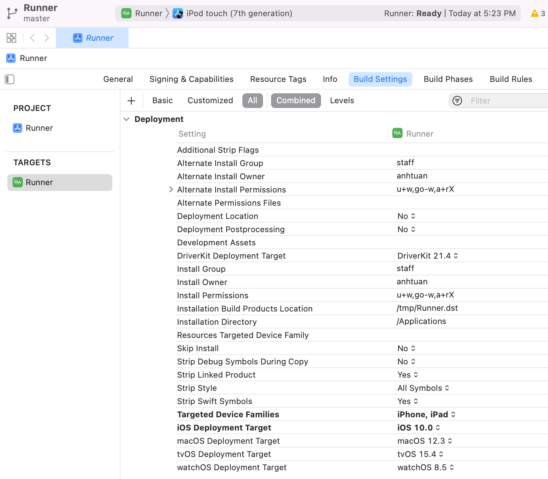Show Customized build settings
This screenshot has width=548, height=479.
point(210,101)
